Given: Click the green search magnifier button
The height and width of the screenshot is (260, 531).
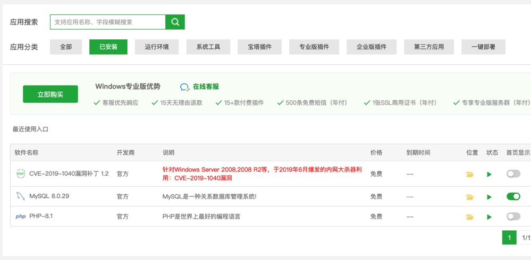Looking at the screenshot, I should [175, 22].
